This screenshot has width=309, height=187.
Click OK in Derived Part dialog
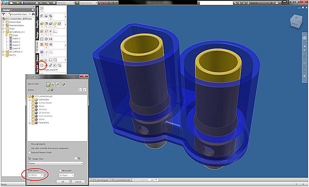tap(63, 182)
